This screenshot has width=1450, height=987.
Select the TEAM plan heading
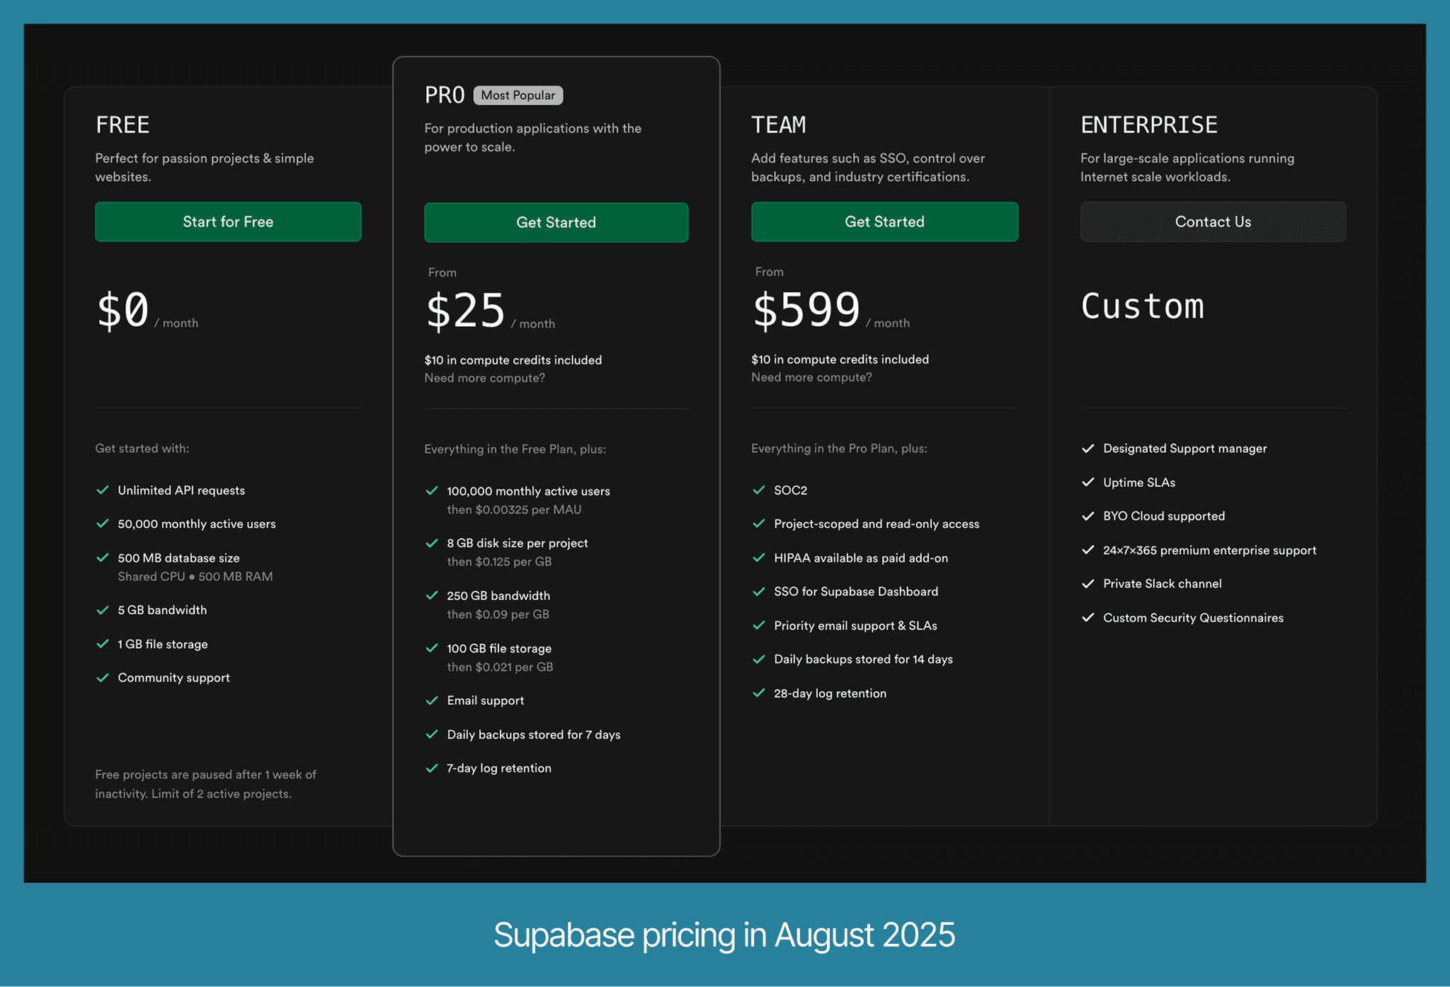coord(779,124)
